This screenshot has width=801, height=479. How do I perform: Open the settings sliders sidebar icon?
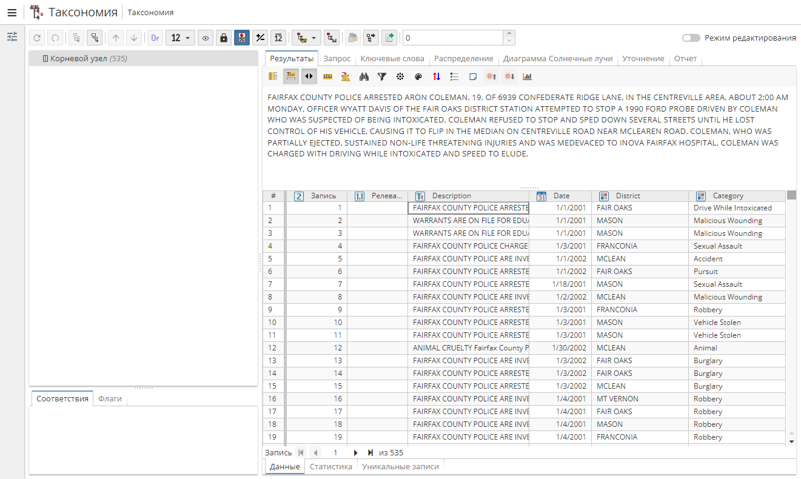click(x=12, y=37)
